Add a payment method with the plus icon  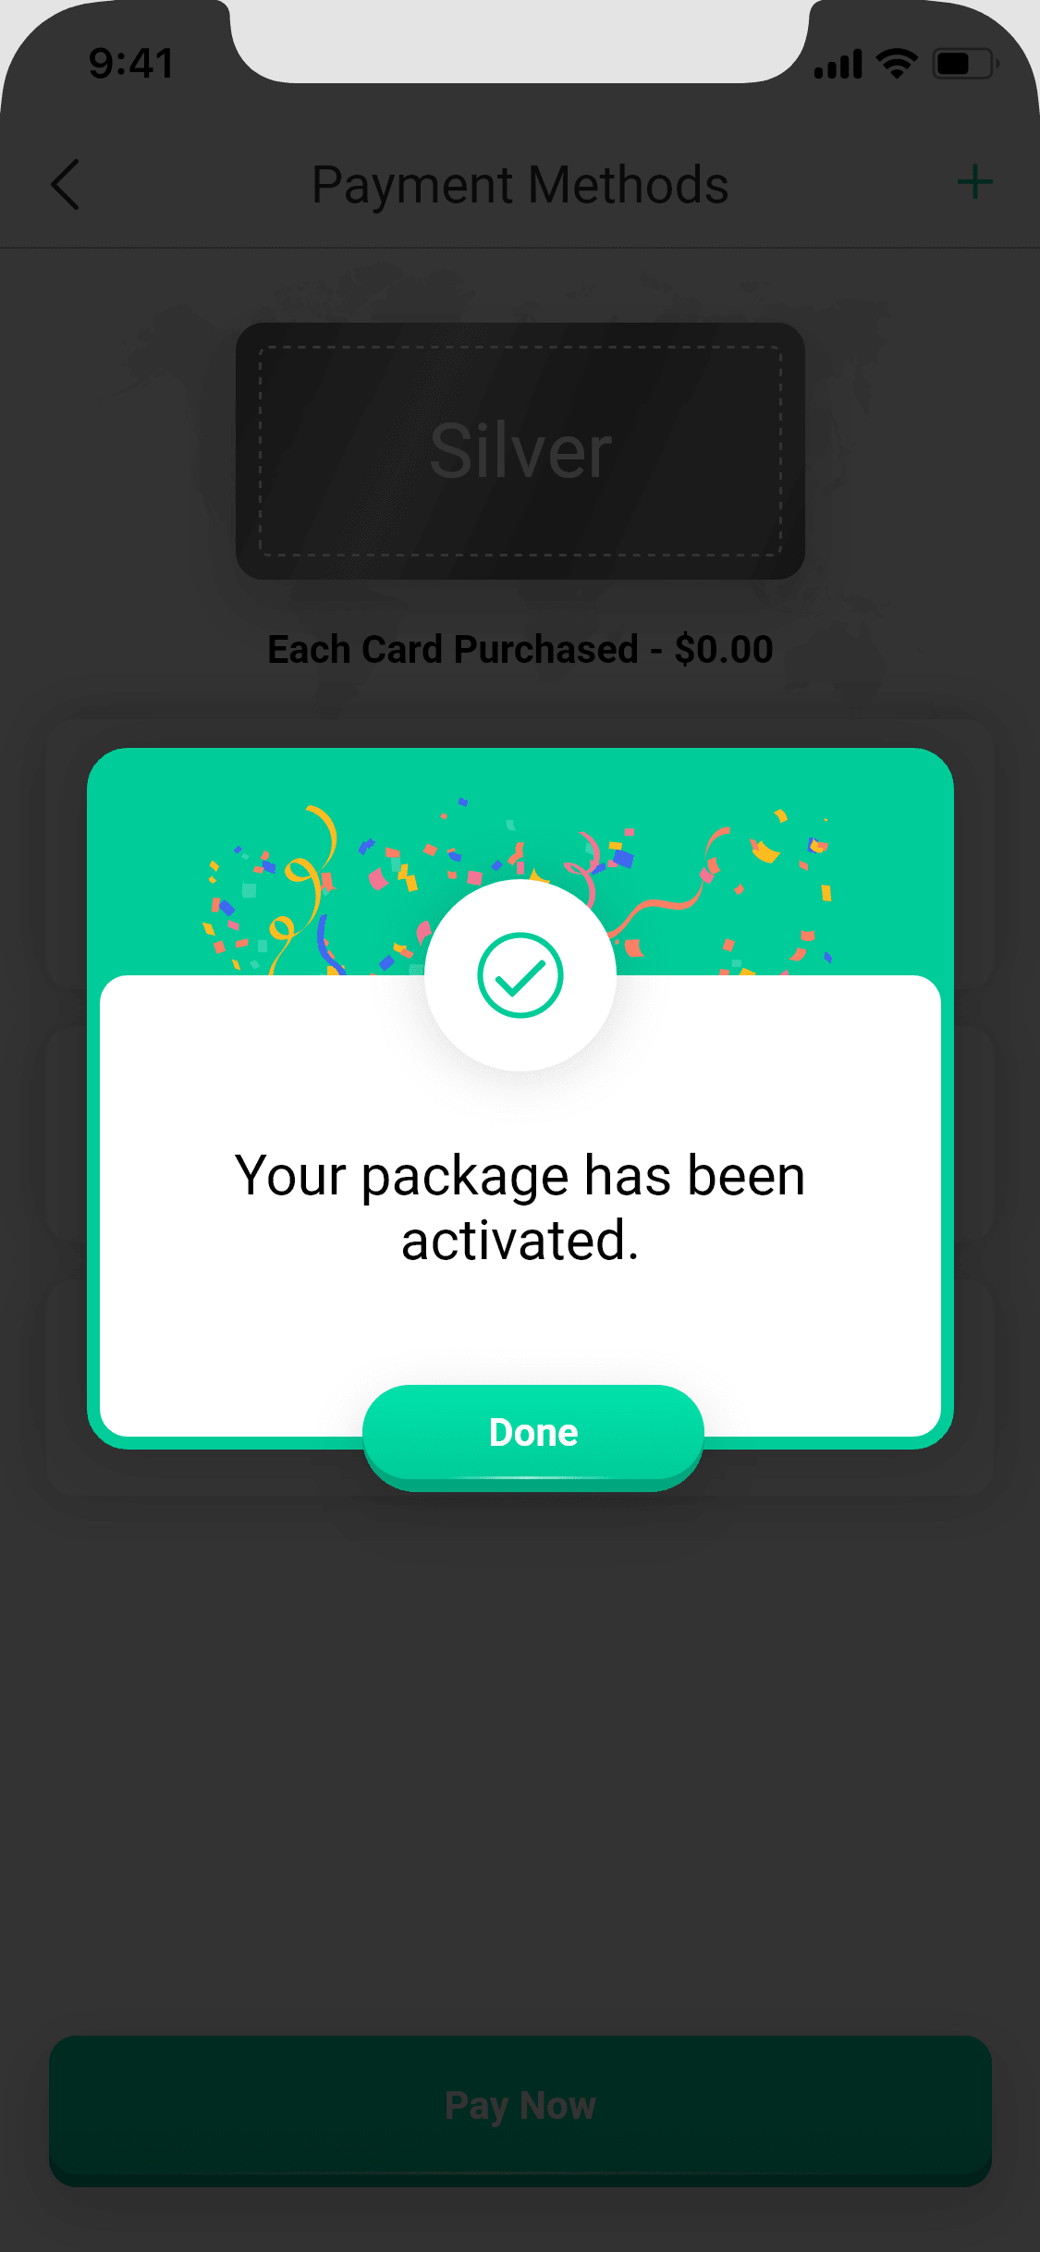pyautogui.click(x=974, y=182)
